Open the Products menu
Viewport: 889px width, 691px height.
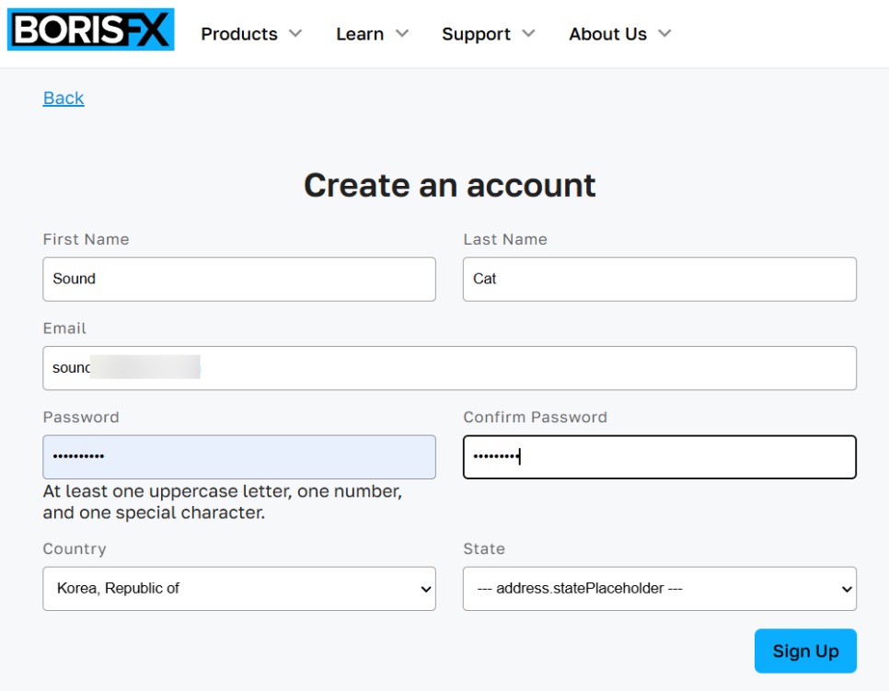(251, 34)
